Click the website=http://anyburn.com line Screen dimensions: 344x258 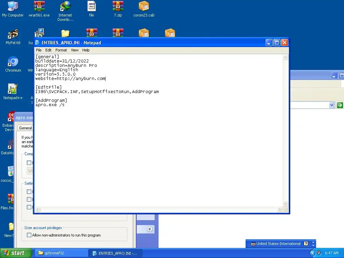70,79
